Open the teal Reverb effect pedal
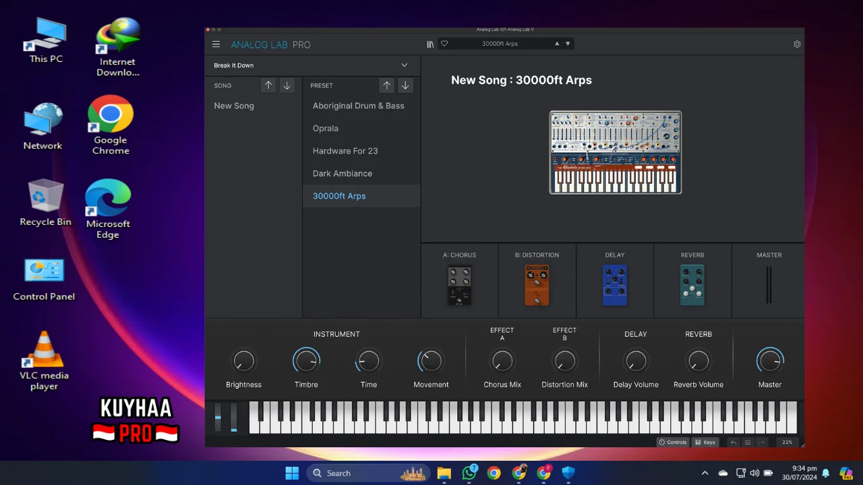Screen dimensions: 863x485 pos(692,285)
